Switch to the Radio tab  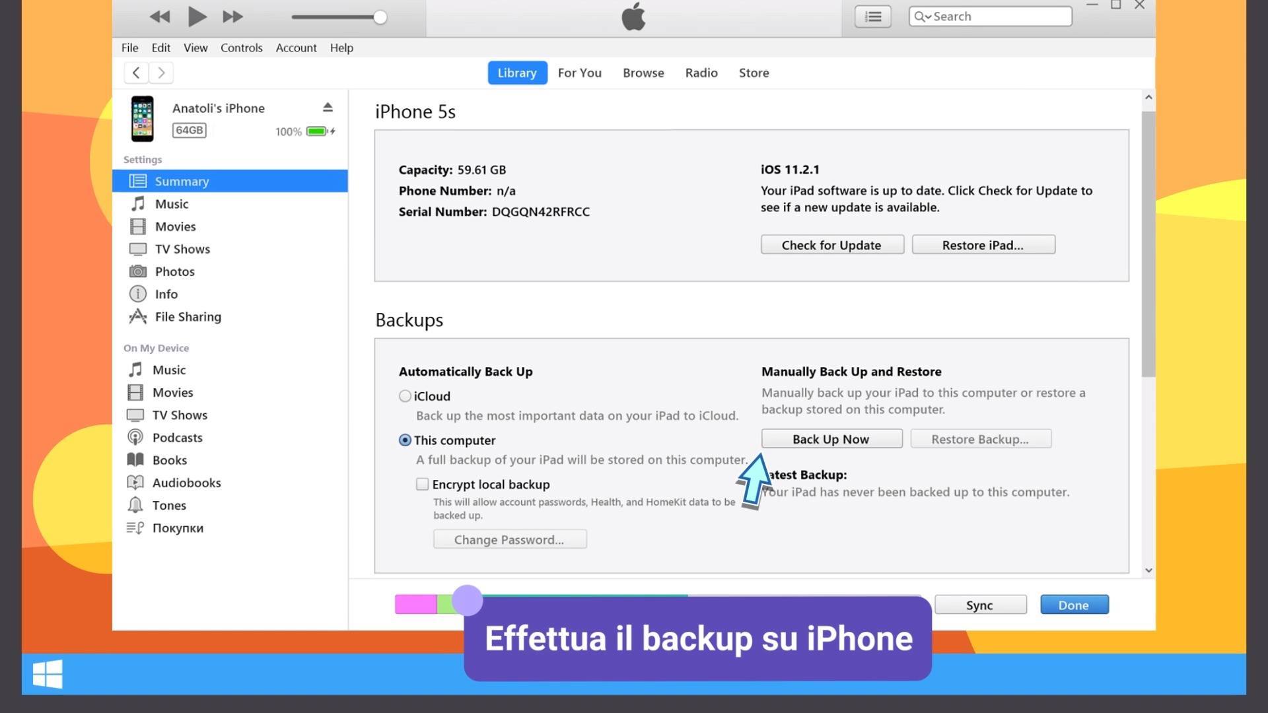pyautogui.click(x=701, y=73)
